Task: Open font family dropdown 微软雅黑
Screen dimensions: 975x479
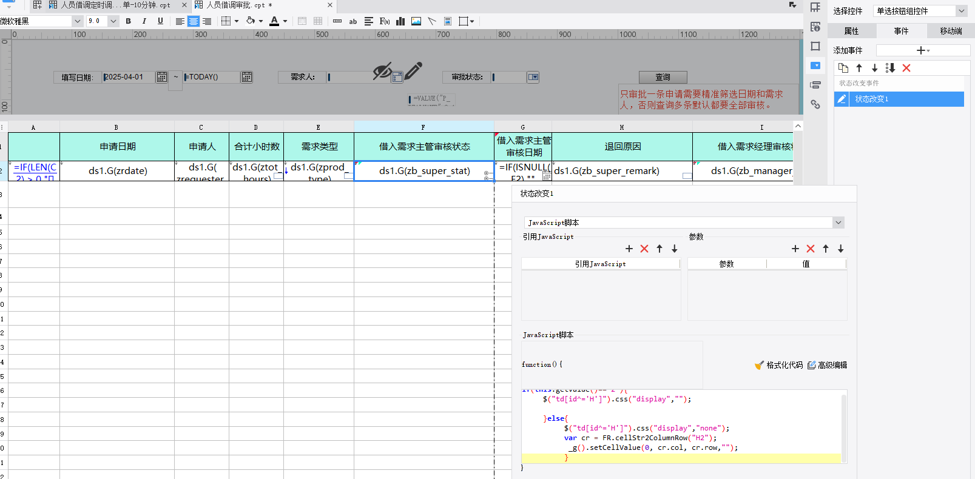Action: pos(77,21)
